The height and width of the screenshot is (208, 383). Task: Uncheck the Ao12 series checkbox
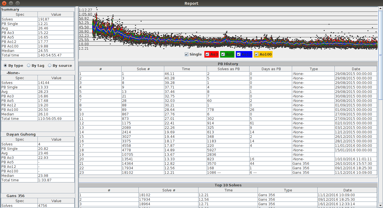click(244, 54)
